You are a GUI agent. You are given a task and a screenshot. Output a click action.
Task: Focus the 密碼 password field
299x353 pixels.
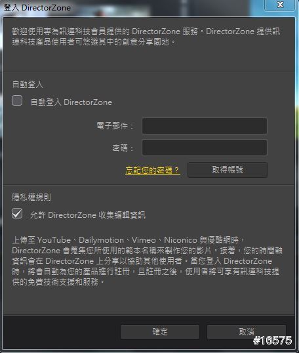(x=205, y=148)
